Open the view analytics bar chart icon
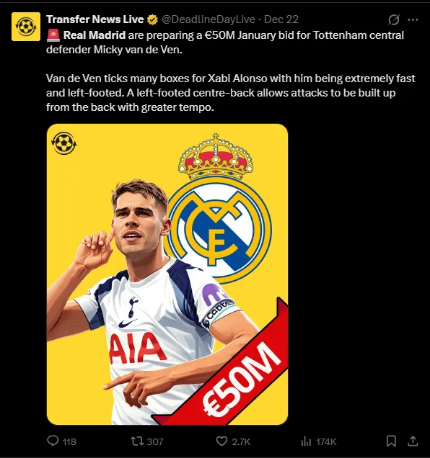The height and width of the screenshot is (458, 430). (x=306, y=441)
